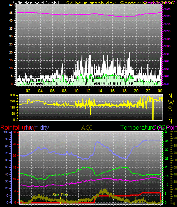Screen dimensions: 177x207
Task: Click 15 on the white windspeed axis
Action: tap(11, 60)
